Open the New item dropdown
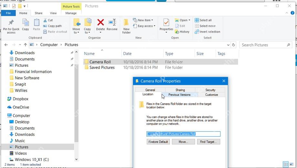 tap(143, 20)
